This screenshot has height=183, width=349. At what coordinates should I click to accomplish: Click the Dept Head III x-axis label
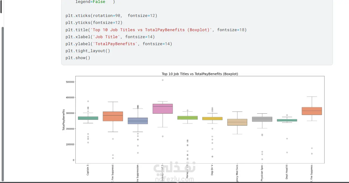click(287, 172)
